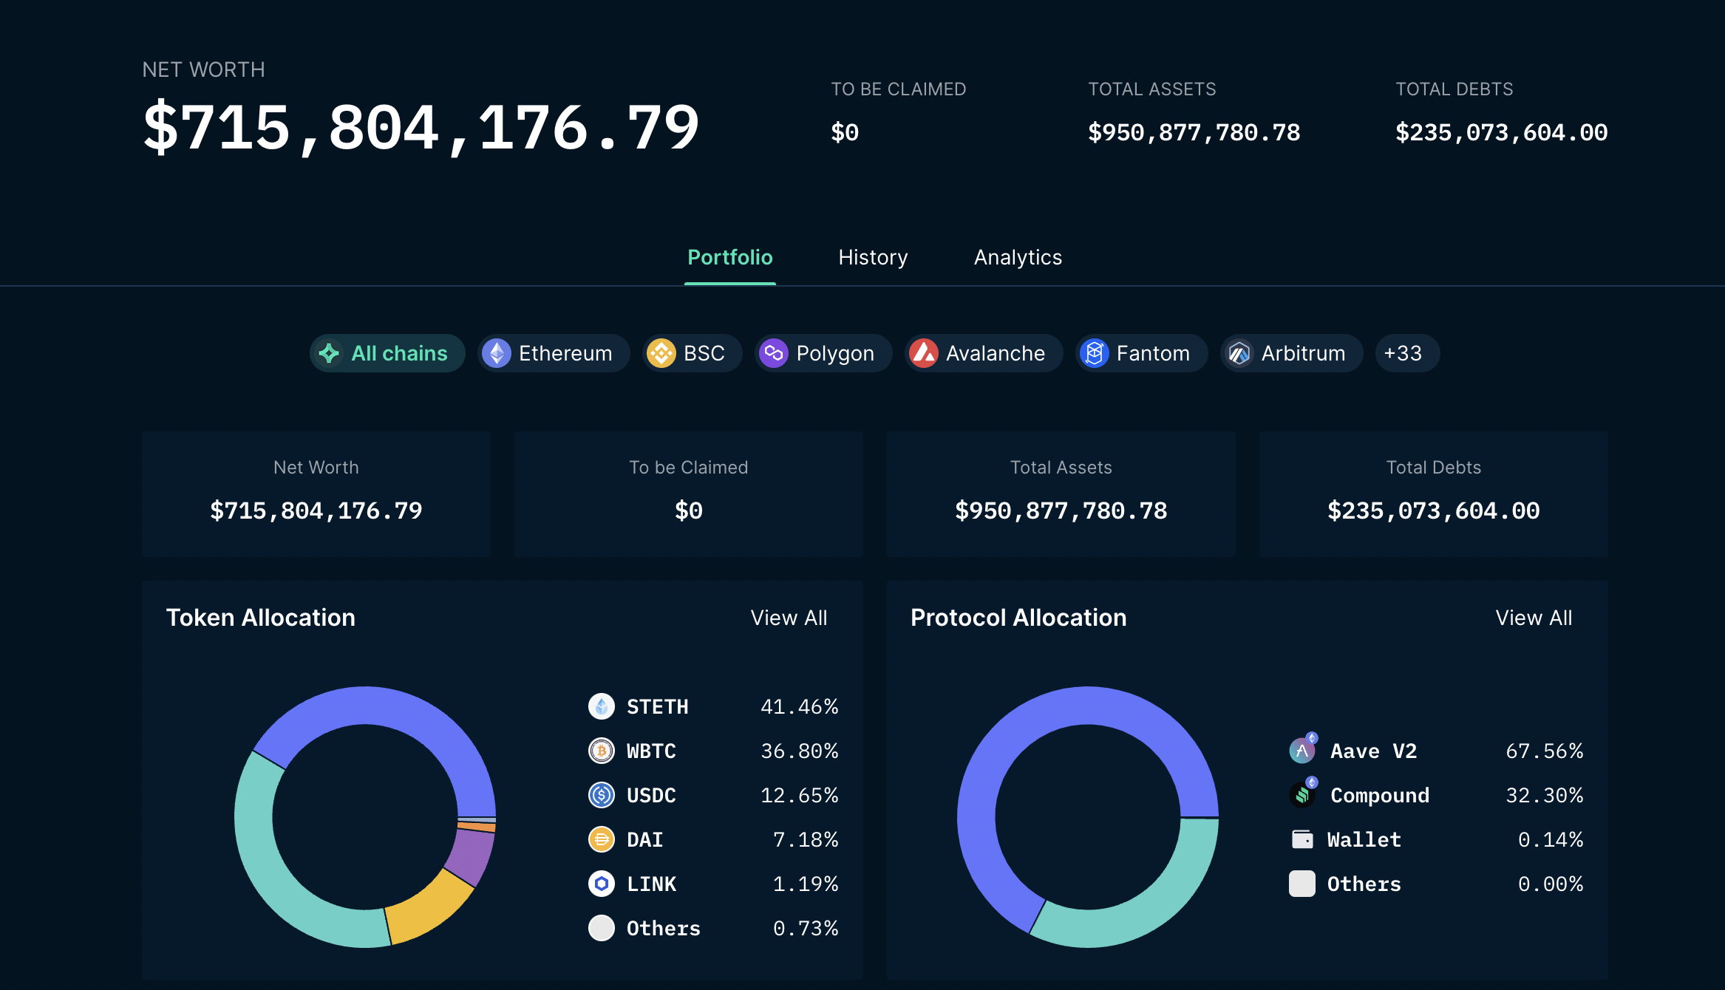Click the USDC token icon

(x=602, y=795)
